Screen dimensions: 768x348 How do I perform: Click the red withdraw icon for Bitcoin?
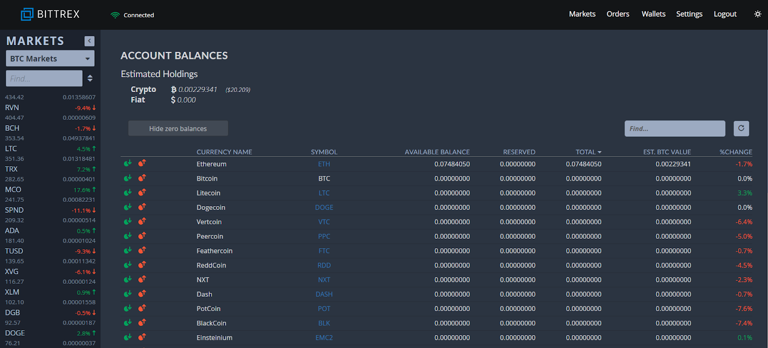pyautogui.click(x=142, y=178)
